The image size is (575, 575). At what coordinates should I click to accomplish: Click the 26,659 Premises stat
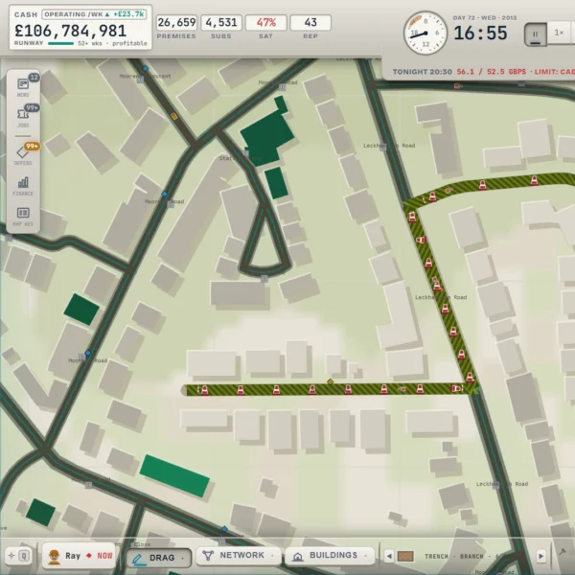pos(176,23)
